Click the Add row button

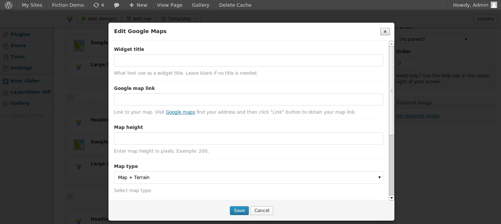pos(139,19)
